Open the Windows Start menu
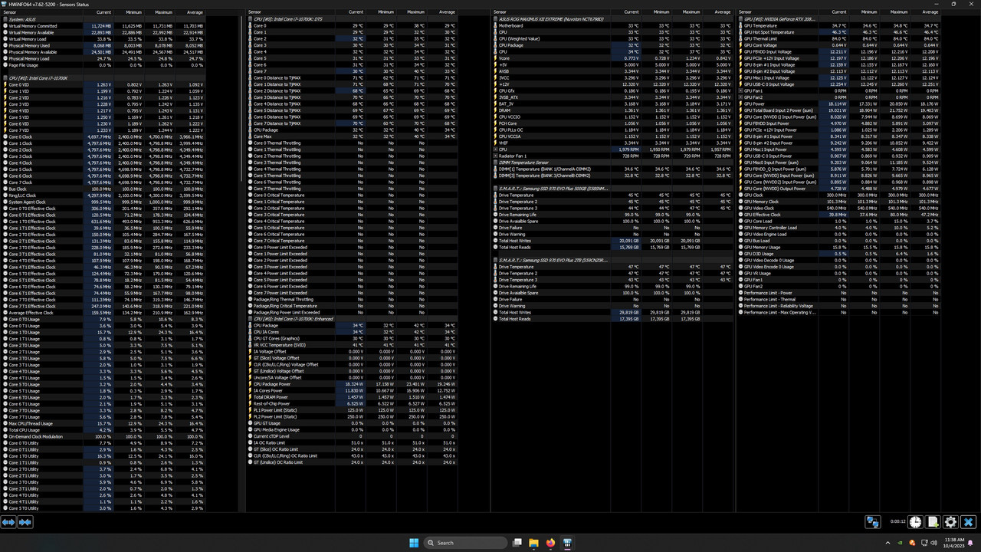The height and width of the screenshot is (552, 981). point(414,543)
